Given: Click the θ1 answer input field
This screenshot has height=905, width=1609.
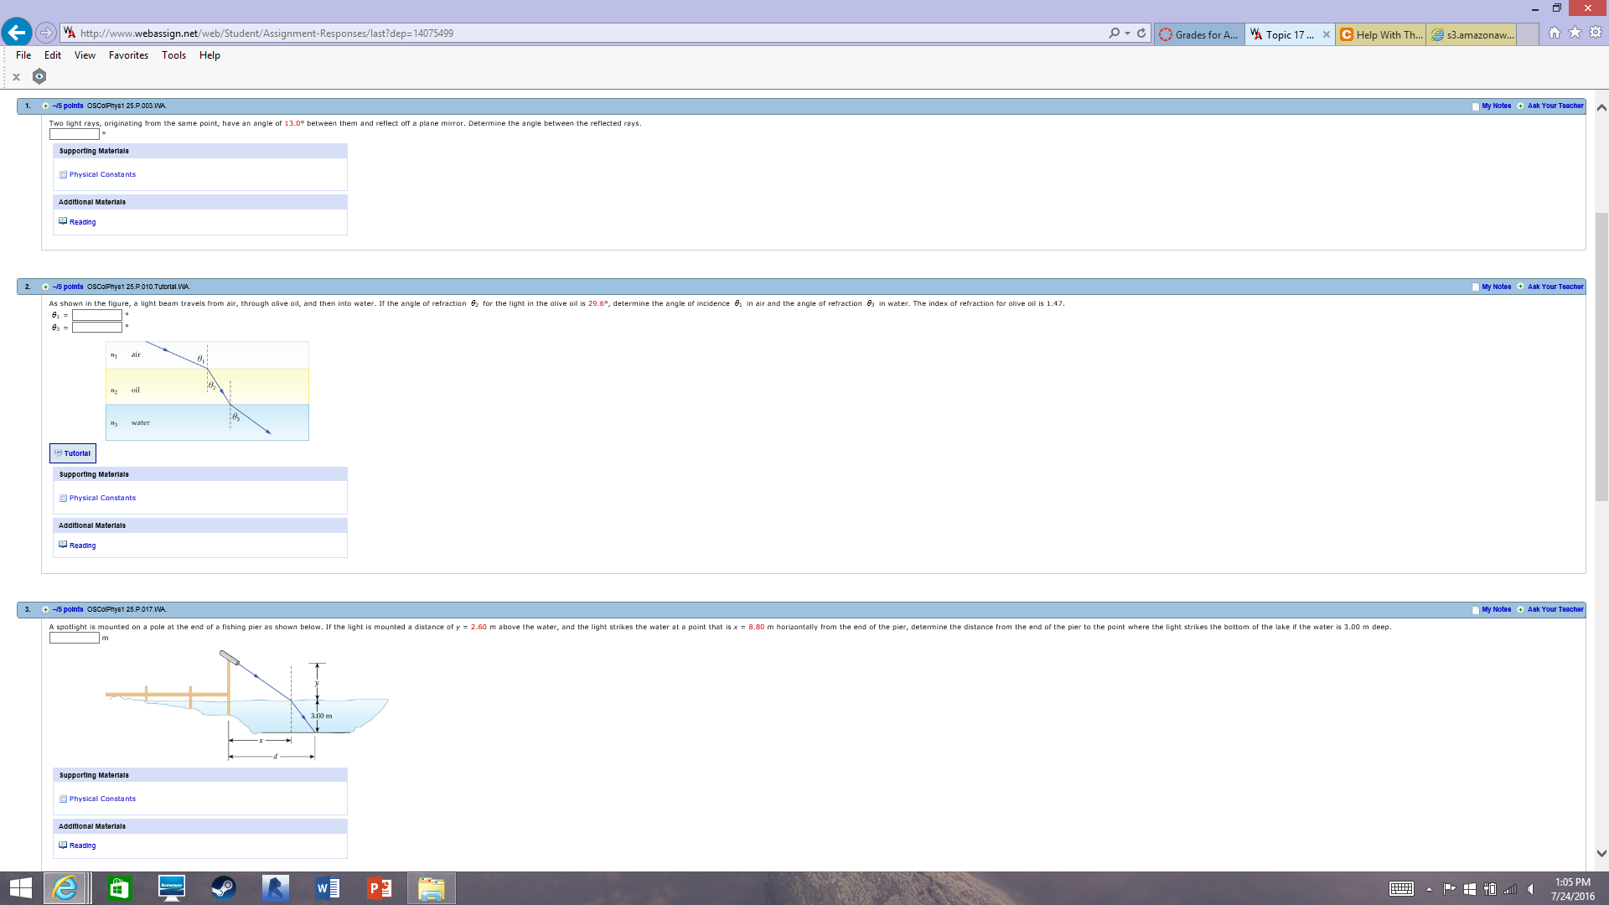Looking at the screenshot, I should [97, 316].
